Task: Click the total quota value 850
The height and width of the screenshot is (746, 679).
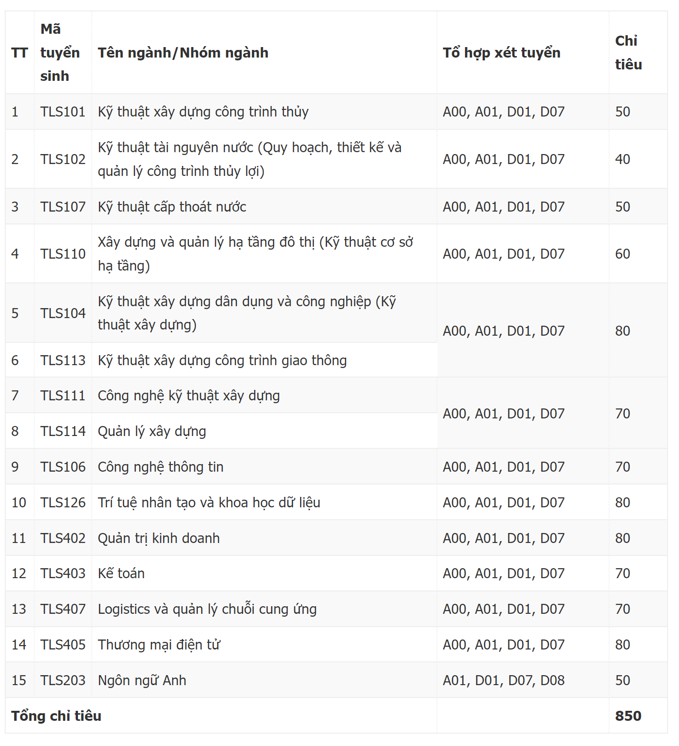Action: coord(628,716)
